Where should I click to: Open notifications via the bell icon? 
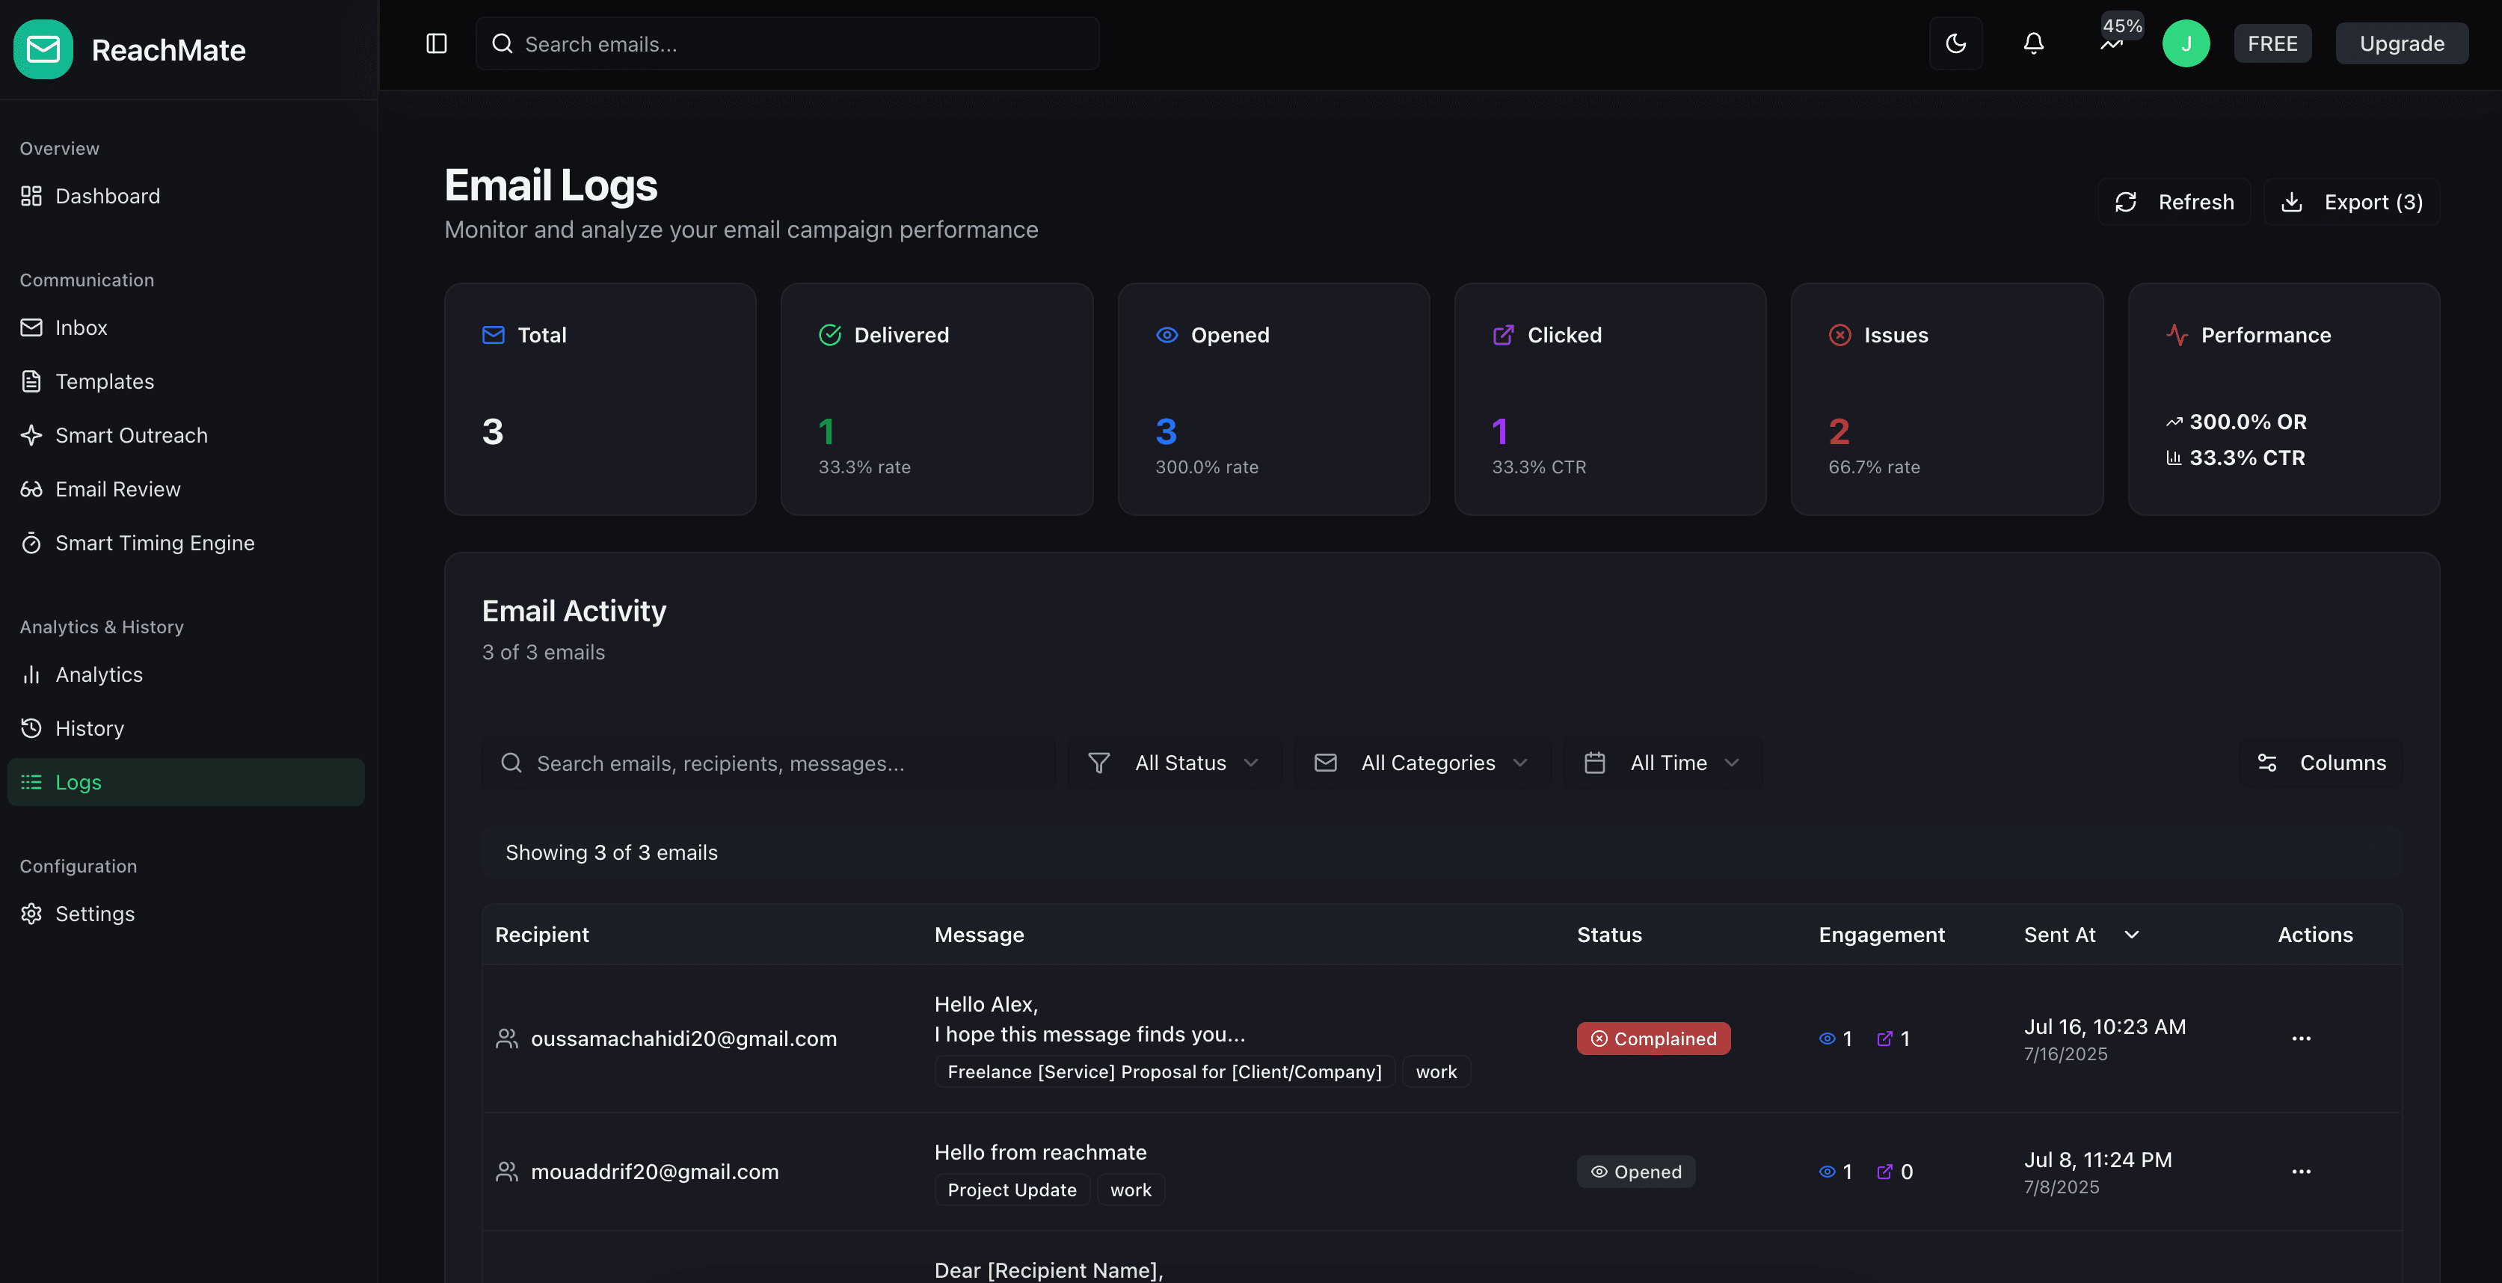[2033, 43]
